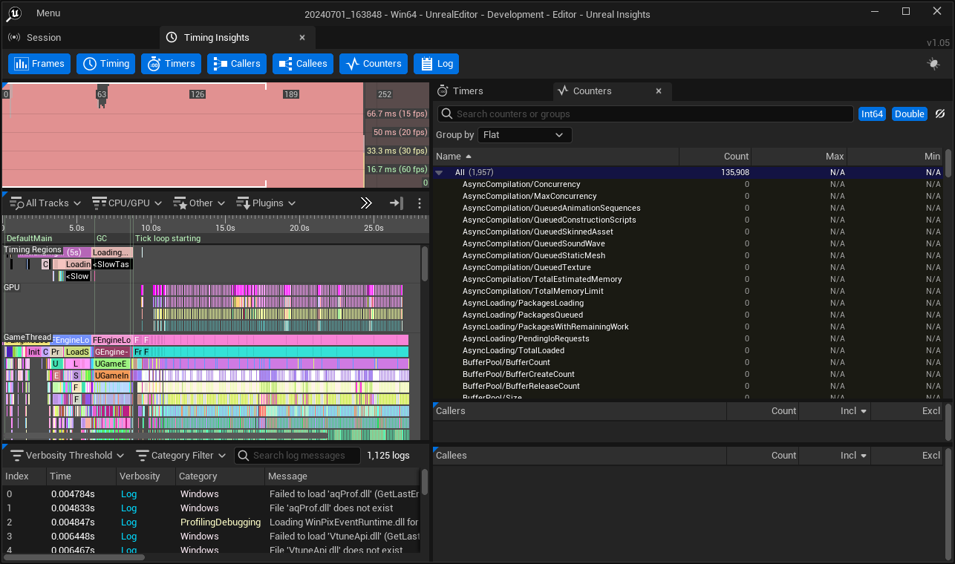Toggle the Double counter filter
This screenshot has height=564, width=955.
point(909,114)
